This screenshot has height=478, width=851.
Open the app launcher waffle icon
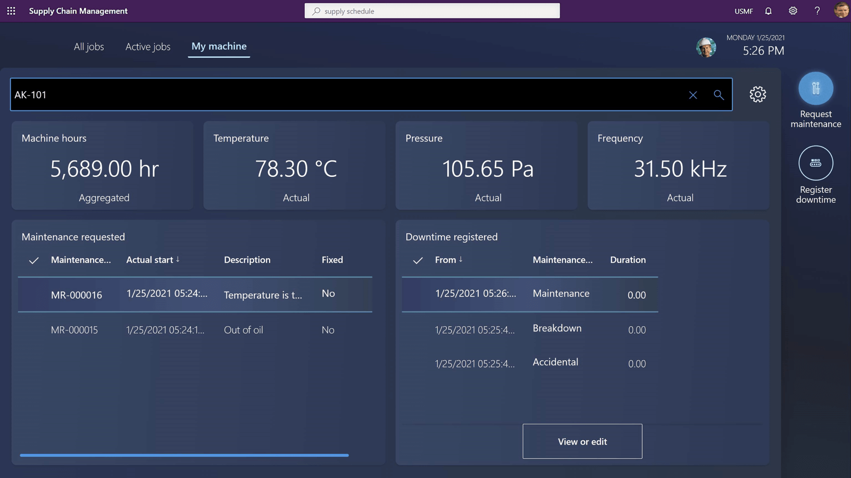point(11,11)
